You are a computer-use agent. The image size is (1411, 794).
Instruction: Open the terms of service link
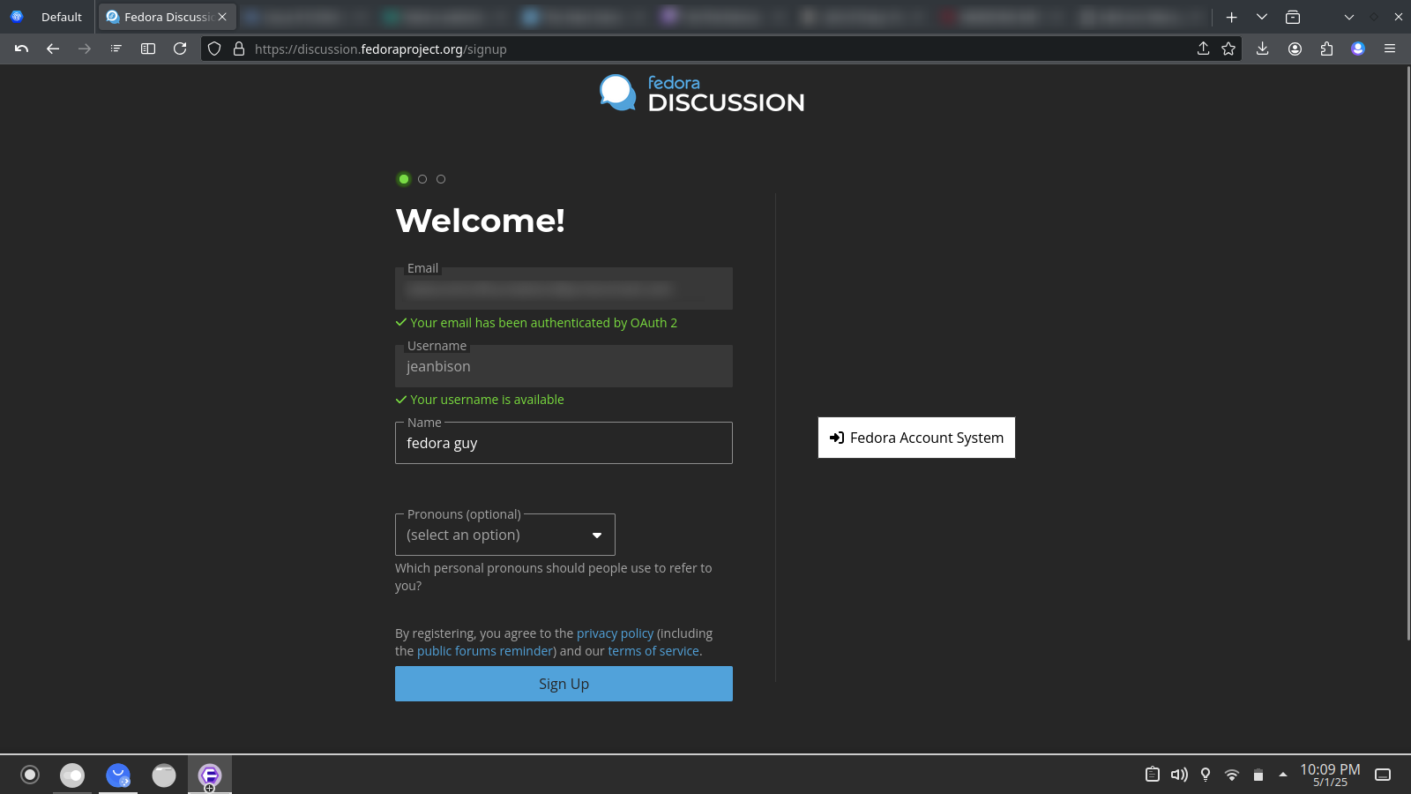pos(653,651)
